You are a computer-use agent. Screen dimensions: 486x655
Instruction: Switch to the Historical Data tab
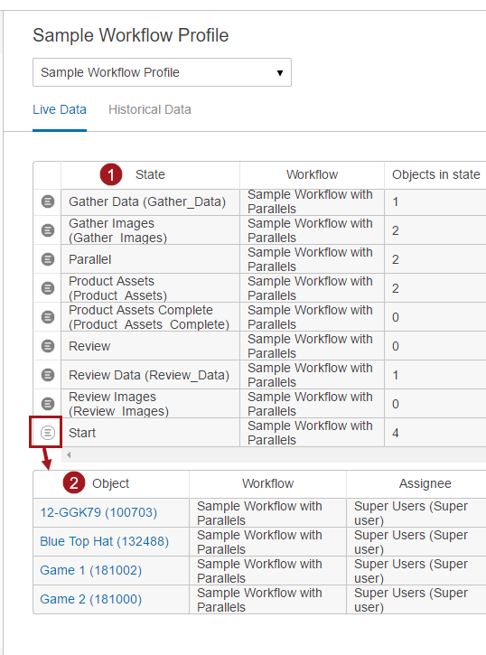coord(149,109)
